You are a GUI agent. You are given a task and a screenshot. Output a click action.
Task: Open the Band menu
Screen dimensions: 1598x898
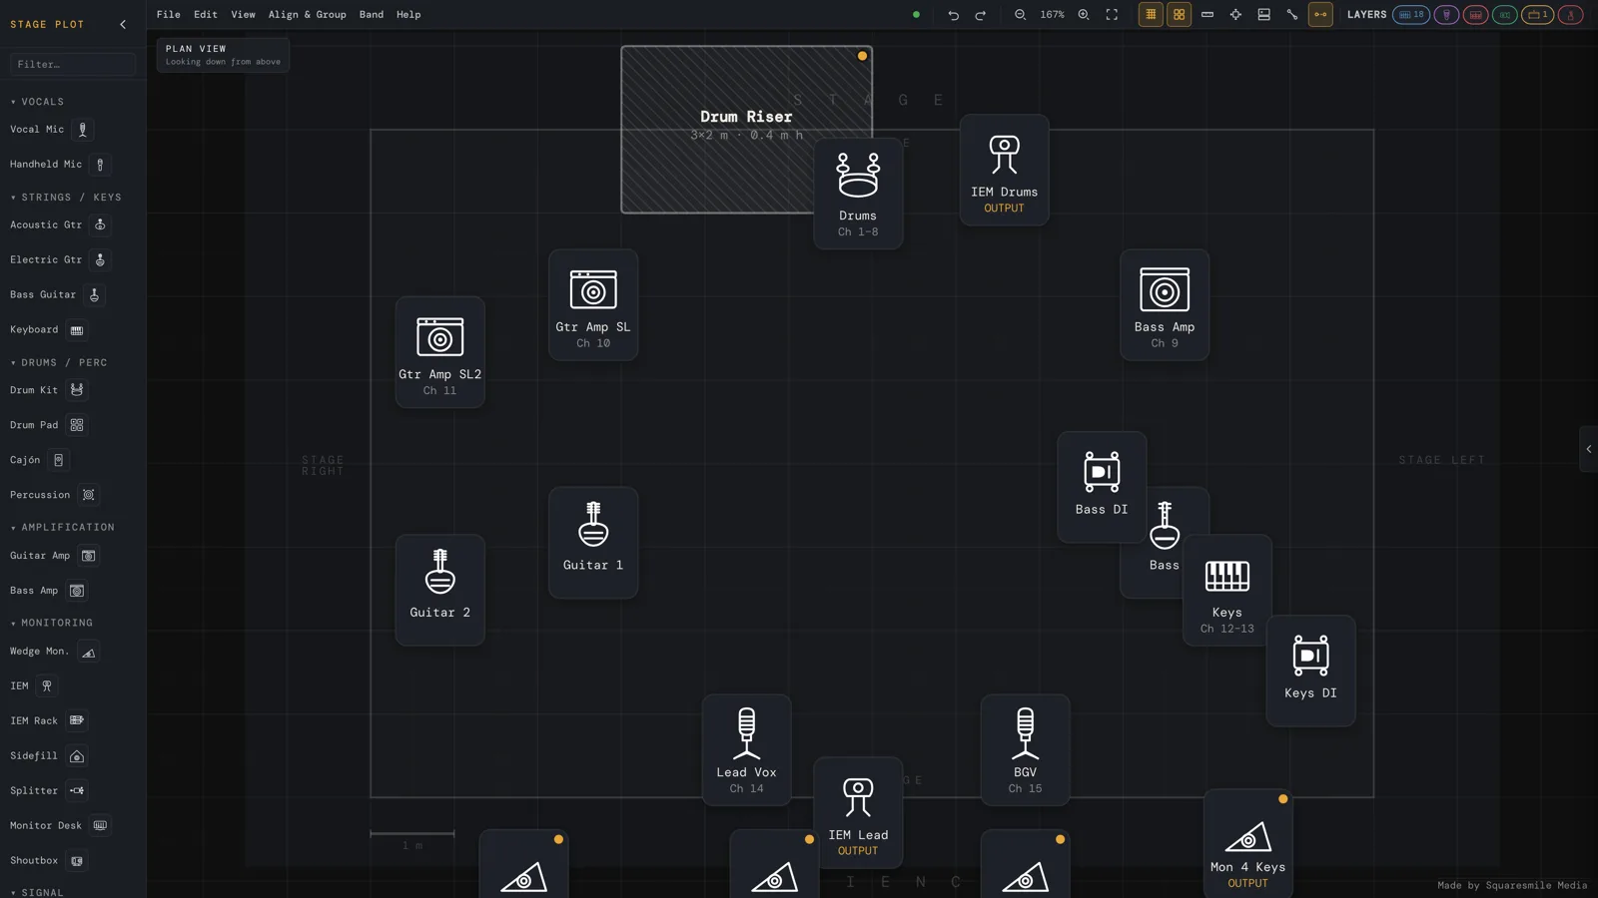tap(372, 15)
